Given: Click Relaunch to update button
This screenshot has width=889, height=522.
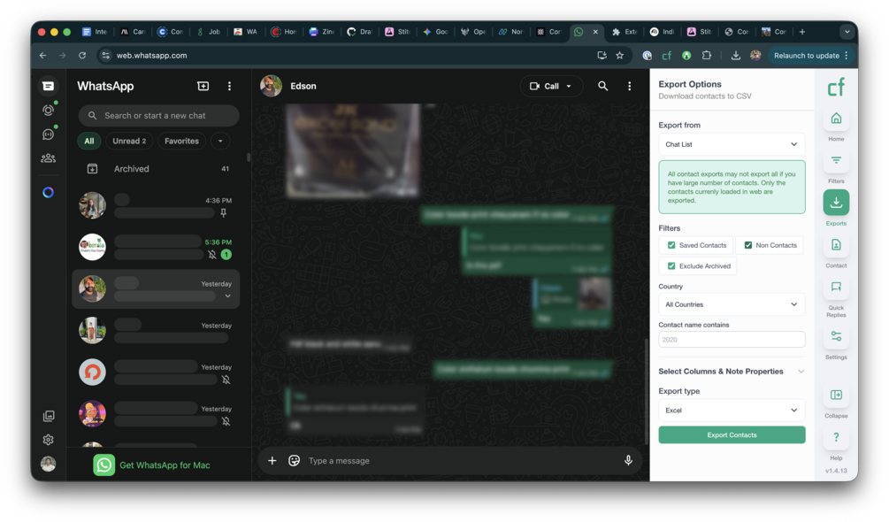Looking at the screenshot, I should point(811,56).
